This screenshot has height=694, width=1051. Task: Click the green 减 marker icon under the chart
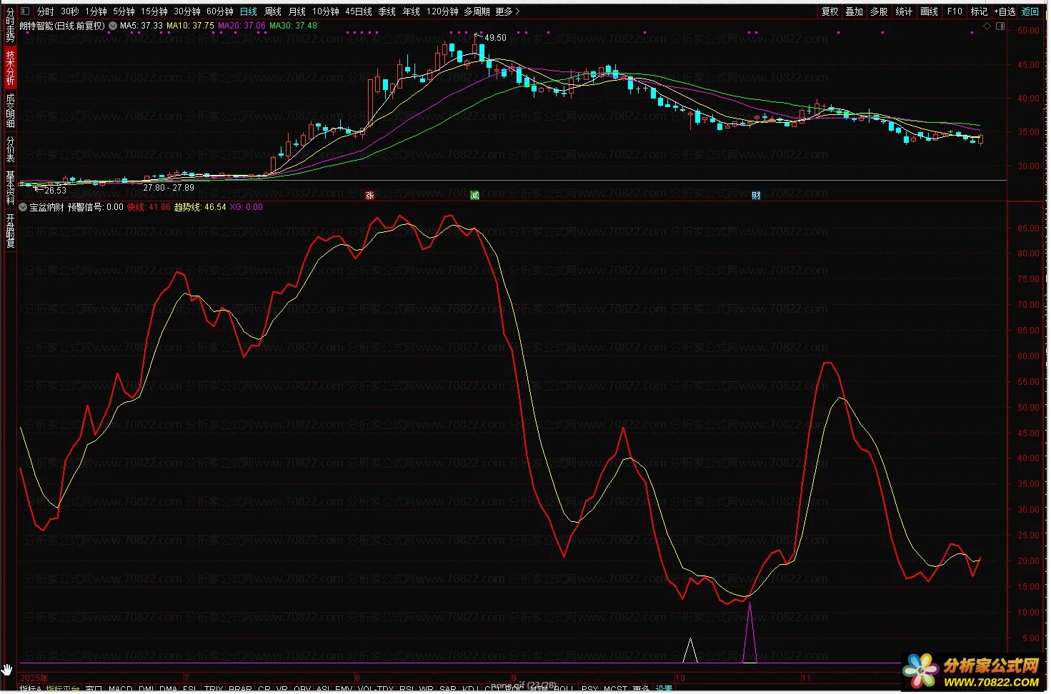474,196
